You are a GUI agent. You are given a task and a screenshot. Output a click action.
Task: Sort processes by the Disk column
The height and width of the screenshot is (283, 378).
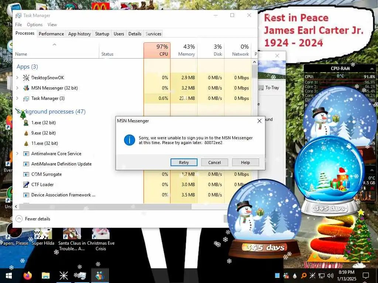point(211,50)
